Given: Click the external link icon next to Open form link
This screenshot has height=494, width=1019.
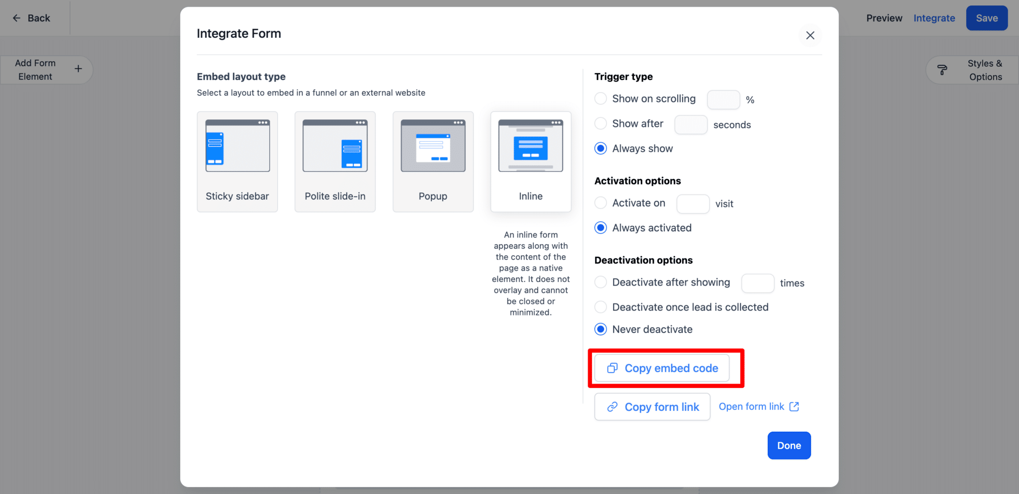Looking at the screenshot, I should click(794, 406).
